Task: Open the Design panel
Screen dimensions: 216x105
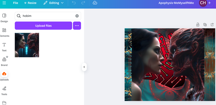Action: click(4, 18)
